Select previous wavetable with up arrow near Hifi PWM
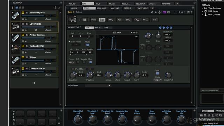This screenshot has height=126, width=224. 134,33
